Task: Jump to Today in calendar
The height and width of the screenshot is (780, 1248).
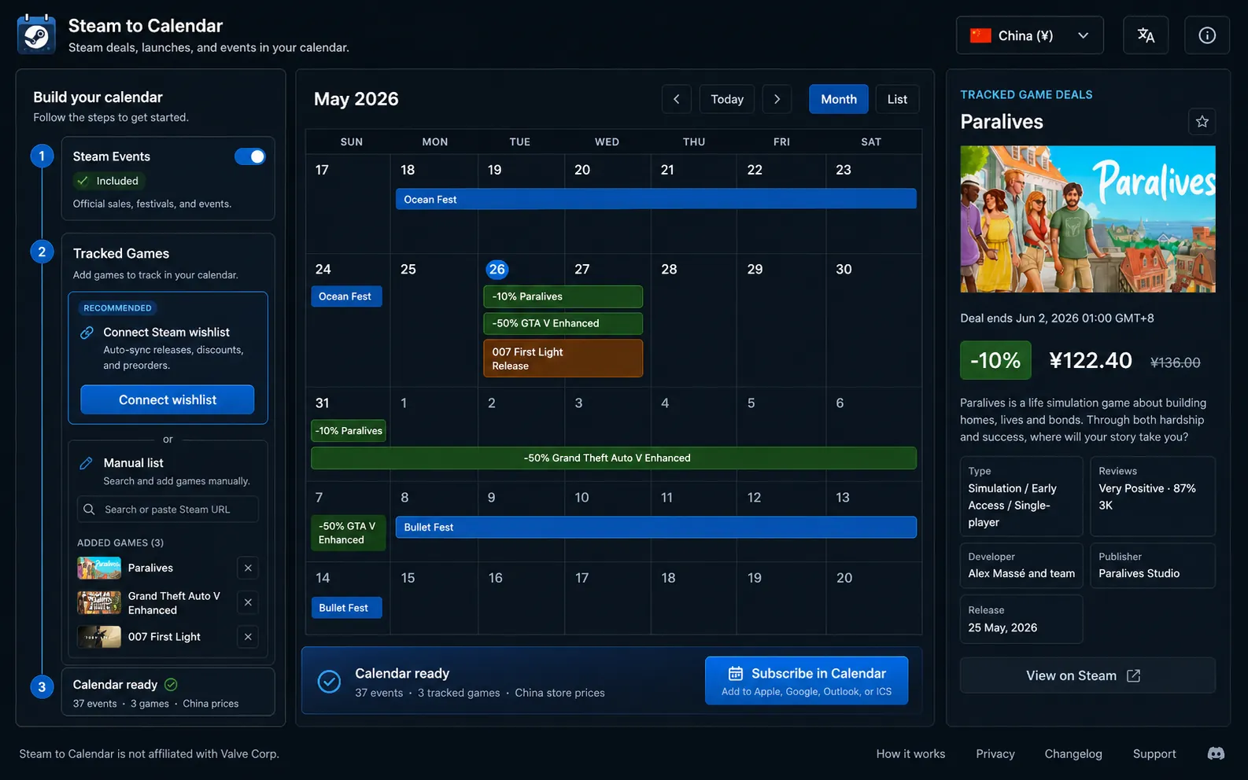Action: pos(727,99)
